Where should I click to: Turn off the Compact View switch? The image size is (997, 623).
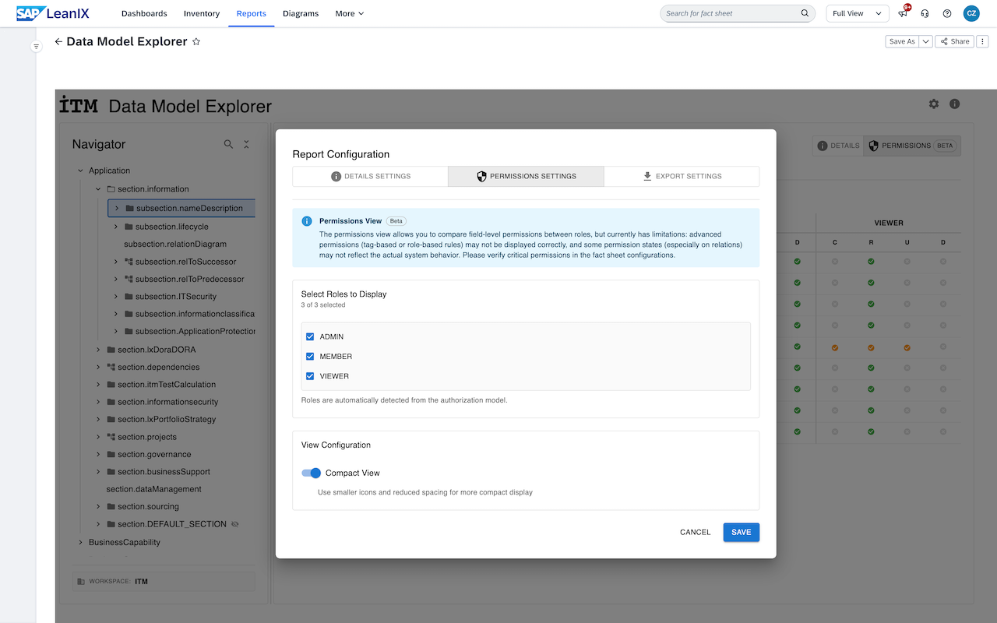(x=312, y=473)
